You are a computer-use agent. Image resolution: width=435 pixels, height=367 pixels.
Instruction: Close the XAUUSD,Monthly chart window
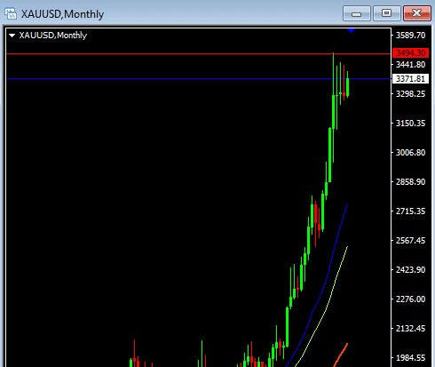[x=416, y=13]
